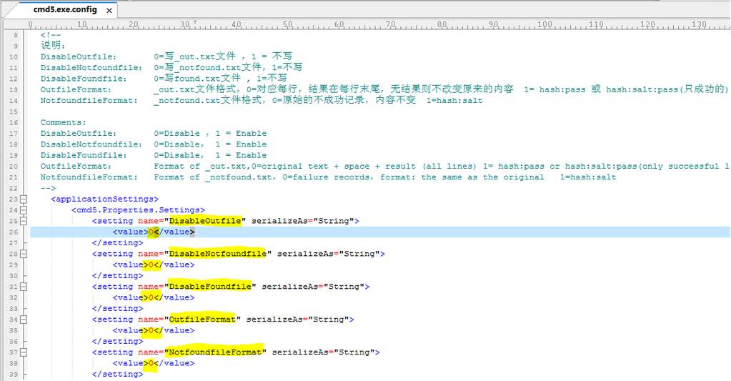Click the opening applicationSettings tag text
Image resolution: width=731 pixels, height=381 pixels.
point(104,199)
